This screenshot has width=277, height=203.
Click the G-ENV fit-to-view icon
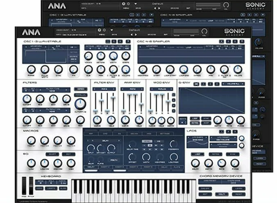click(x=196, y=84)
